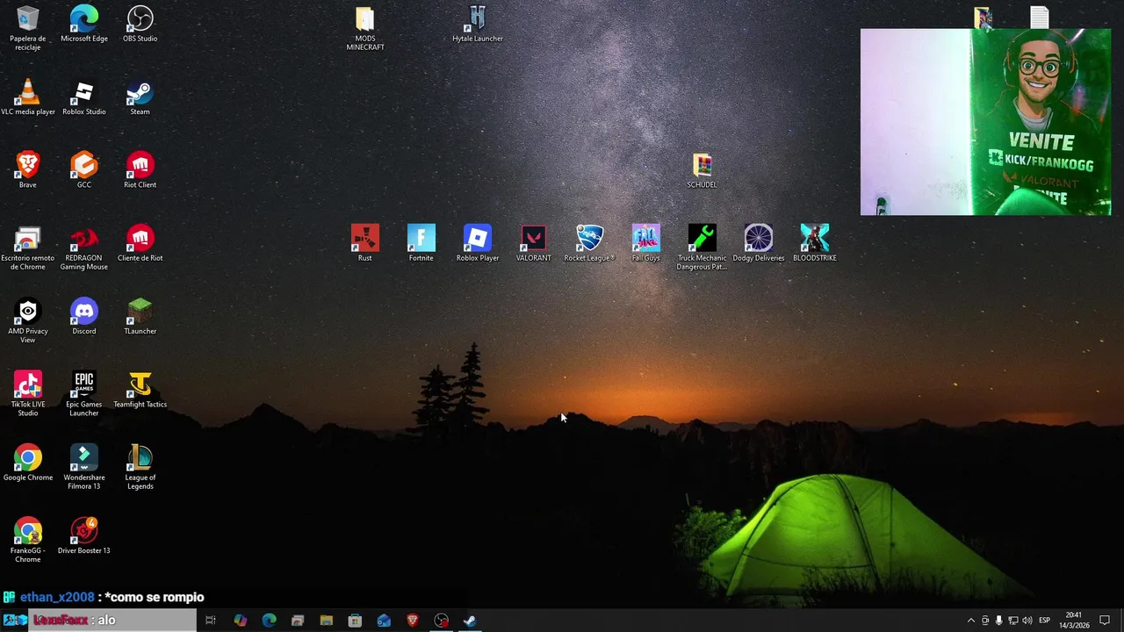This screenshot has width=1124, height=632.
Task: Open Task View on the taskbar
Action: (211, 621)
